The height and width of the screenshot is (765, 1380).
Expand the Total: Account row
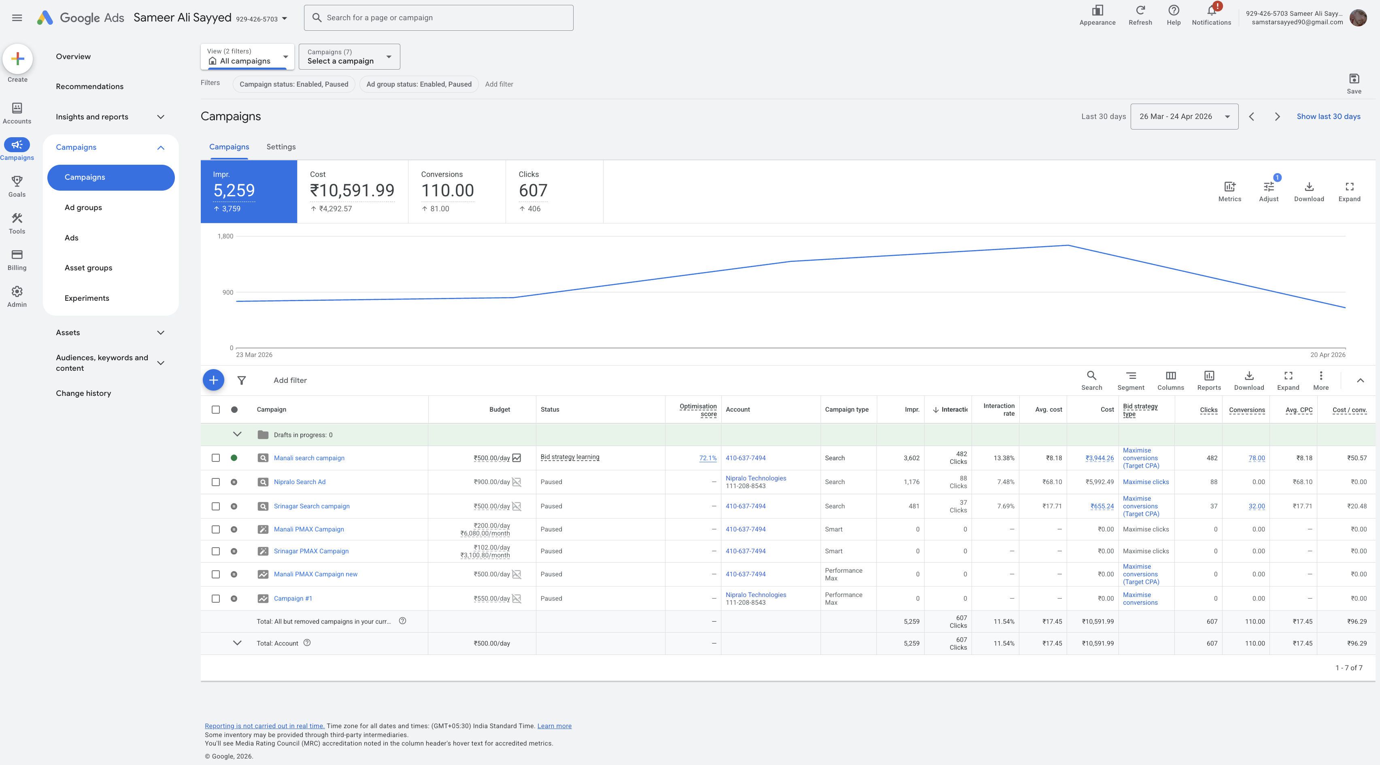pos(237,643)
